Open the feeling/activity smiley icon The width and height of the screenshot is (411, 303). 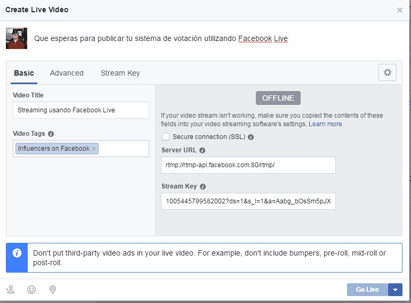[31, 290]
